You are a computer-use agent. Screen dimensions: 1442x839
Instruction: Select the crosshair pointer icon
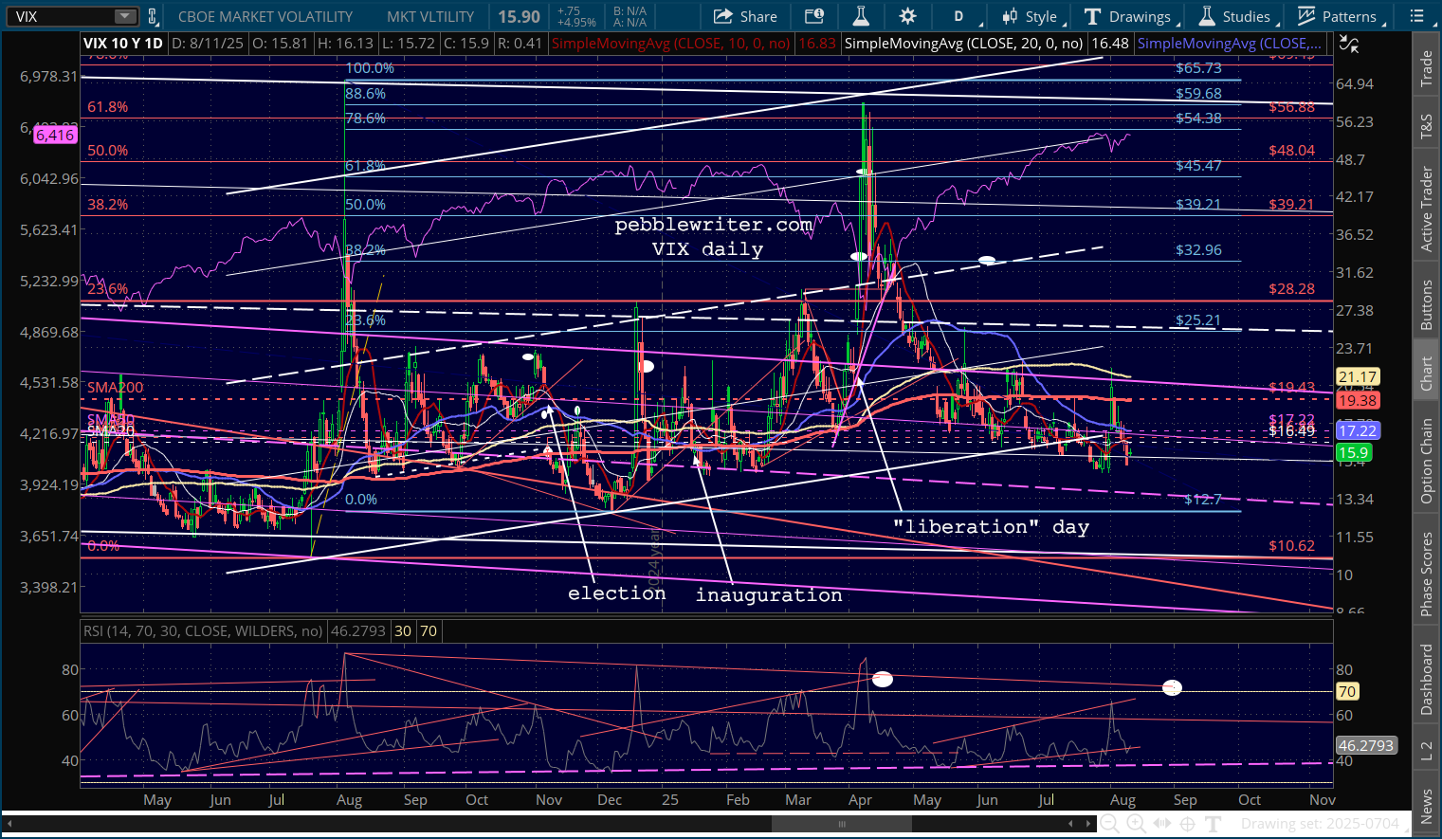click(1187, 824)
